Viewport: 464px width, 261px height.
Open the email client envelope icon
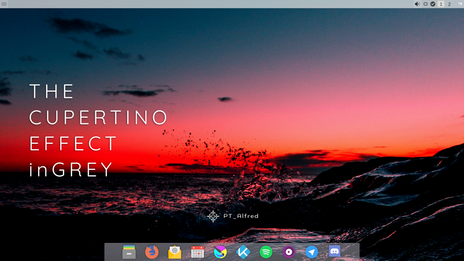pos(175,252)
